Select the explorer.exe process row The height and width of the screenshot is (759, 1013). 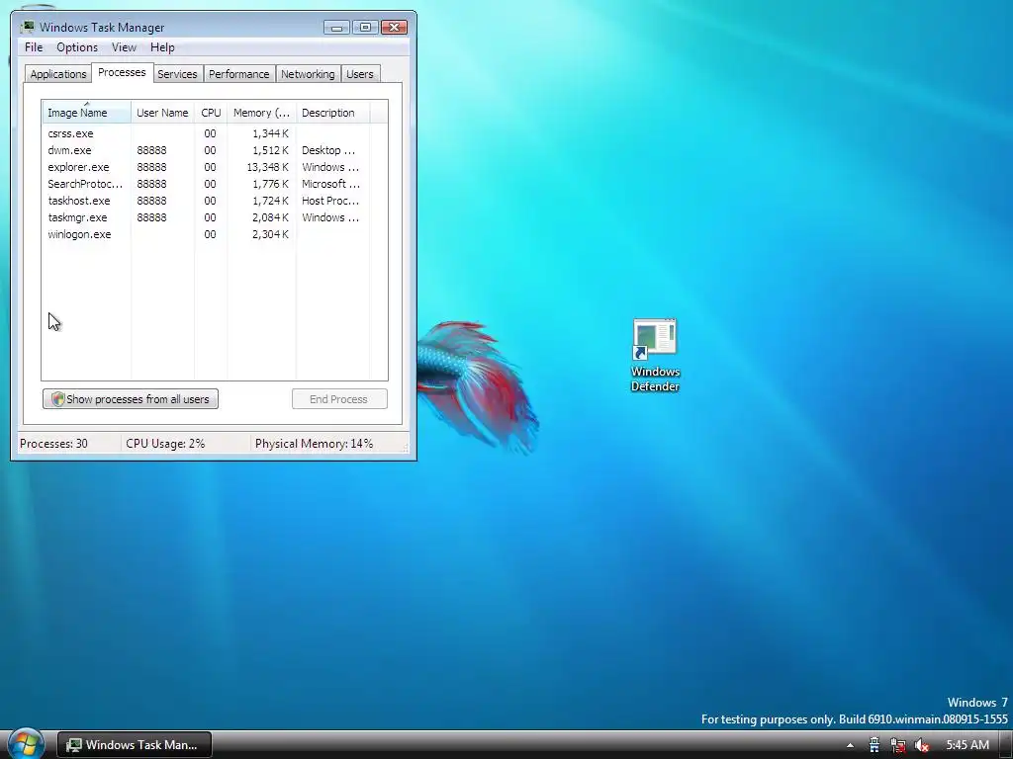tap(207, 167)
